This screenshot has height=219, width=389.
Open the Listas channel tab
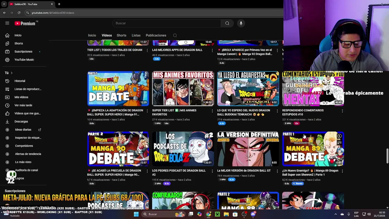136,35
